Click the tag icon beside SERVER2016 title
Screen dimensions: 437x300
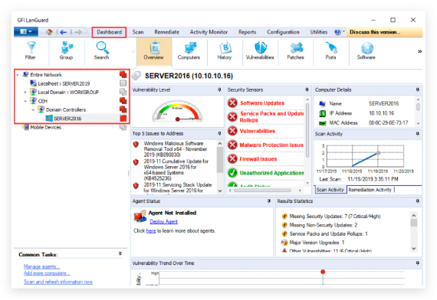pos(136,76)
